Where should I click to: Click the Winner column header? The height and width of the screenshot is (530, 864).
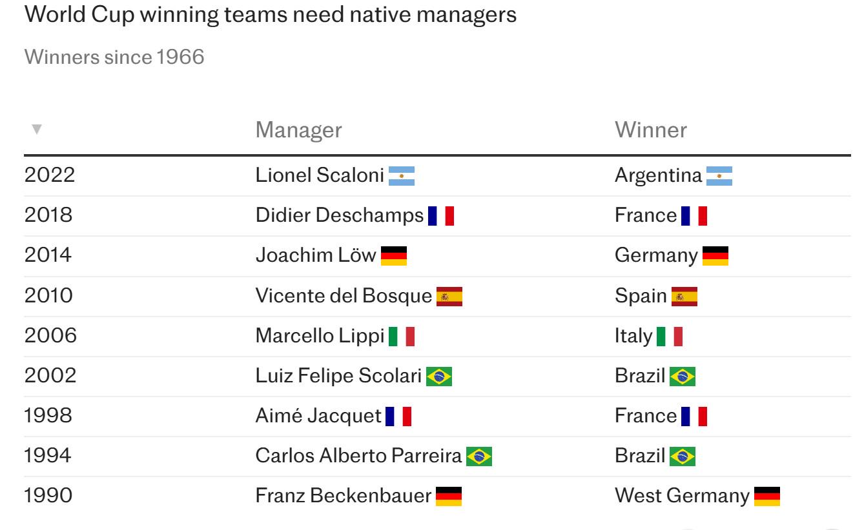651,130
